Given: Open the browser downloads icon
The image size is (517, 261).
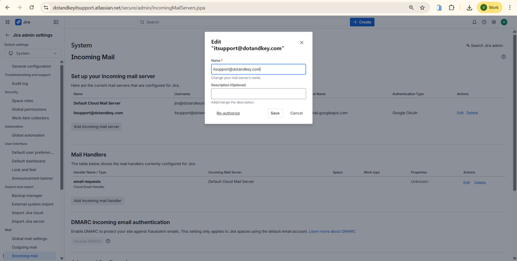Looking at the screenshot, I should [x=469, y=7].
